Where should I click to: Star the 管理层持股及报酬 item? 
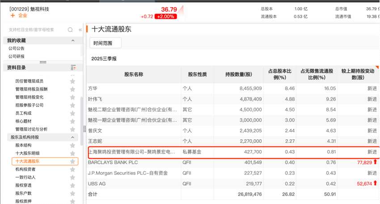click(x=72, y=89)
